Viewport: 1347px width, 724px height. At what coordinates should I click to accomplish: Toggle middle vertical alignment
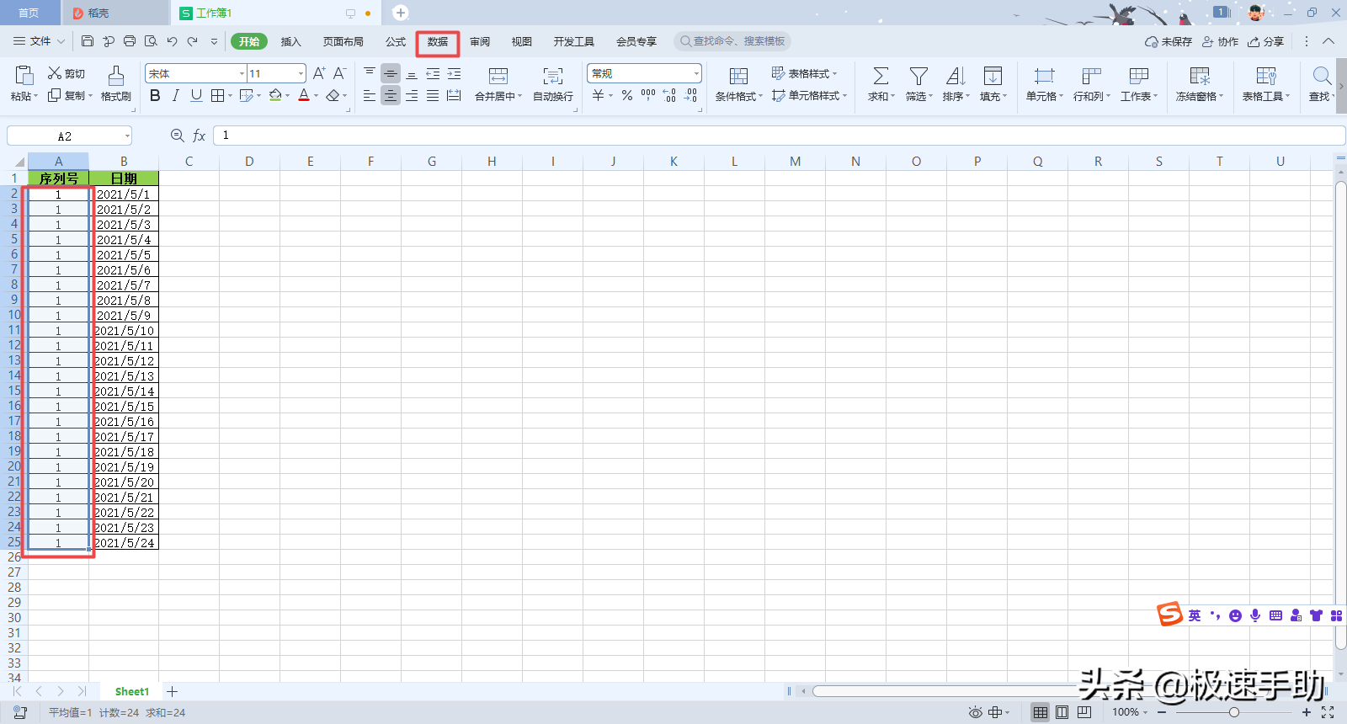pyautogui.click(x=391, y=73)
